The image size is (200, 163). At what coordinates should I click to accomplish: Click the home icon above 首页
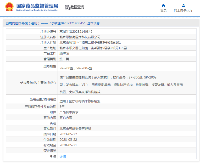pos(163,5)
